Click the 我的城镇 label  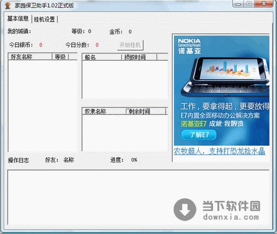pos(19,31)
